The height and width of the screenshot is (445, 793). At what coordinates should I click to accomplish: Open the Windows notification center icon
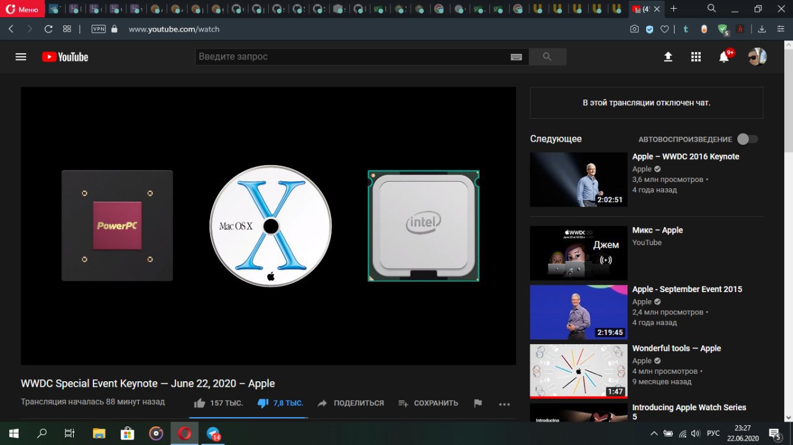[x=775, y=433]
